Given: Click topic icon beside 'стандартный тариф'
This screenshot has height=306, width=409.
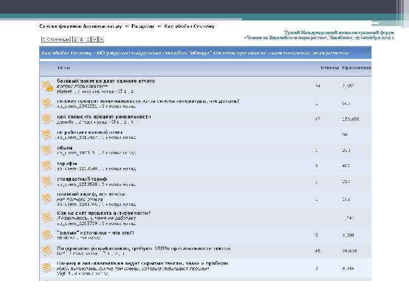Looking at the screenshot, I should (47, 181).
